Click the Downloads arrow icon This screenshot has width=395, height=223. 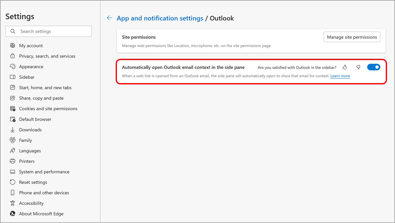[13, 129]
